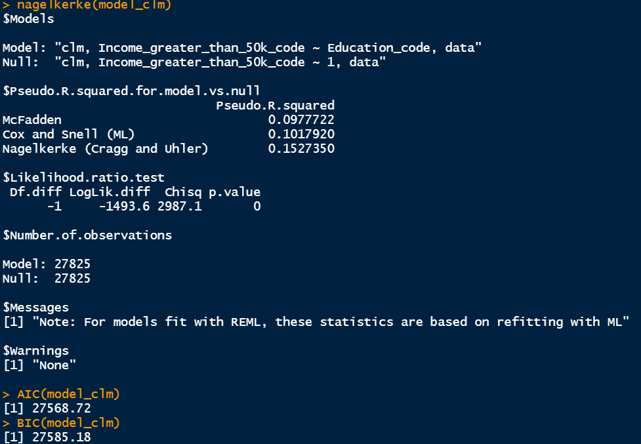The height and width of the screenshot is (444, 641).
Task: Click the $Warnings heading
Action: pyautogui.click(x=35, y=351)
